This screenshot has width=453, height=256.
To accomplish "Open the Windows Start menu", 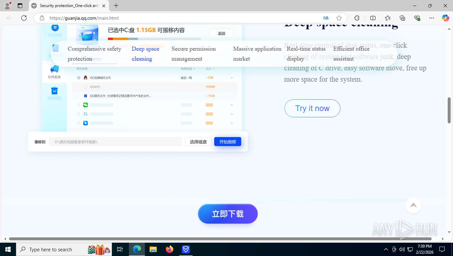I will [x=8, y=249].
